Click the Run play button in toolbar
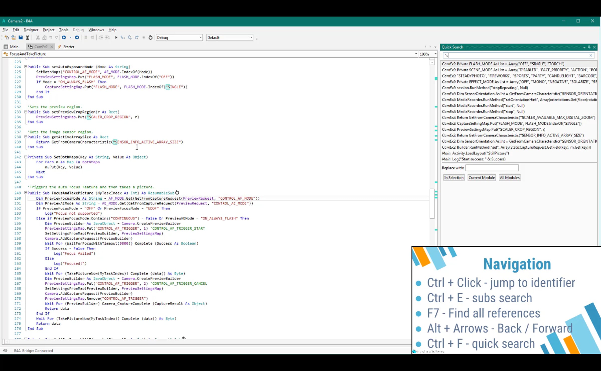The width and height of the screenshot is (601, 371). pos(116,38)
